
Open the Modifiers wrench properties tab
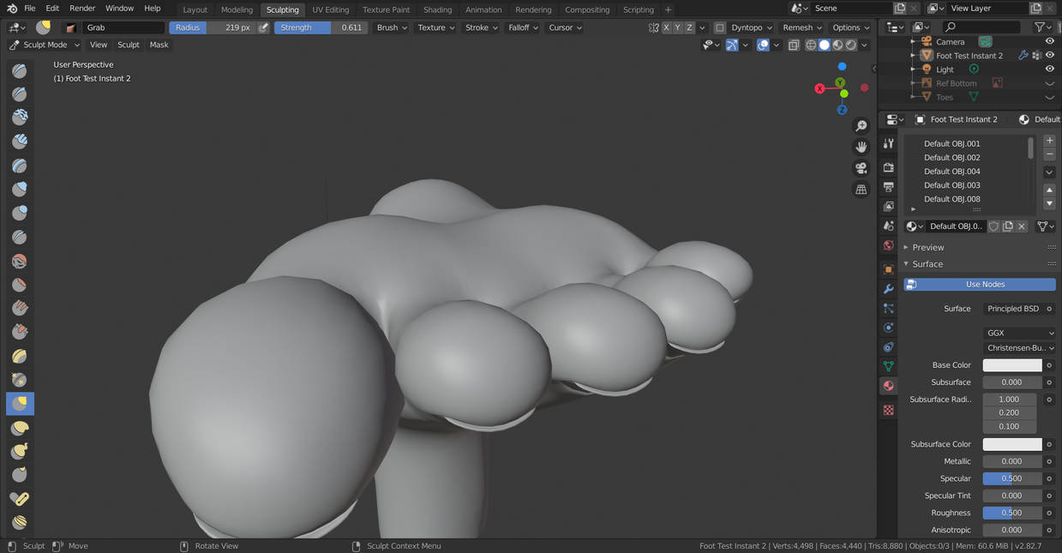click(888, 289)
